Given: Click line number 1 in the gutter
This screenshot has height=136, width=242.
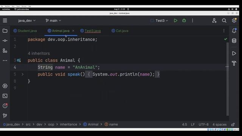Looking at the screenshot, I should [x=15, y=39].
